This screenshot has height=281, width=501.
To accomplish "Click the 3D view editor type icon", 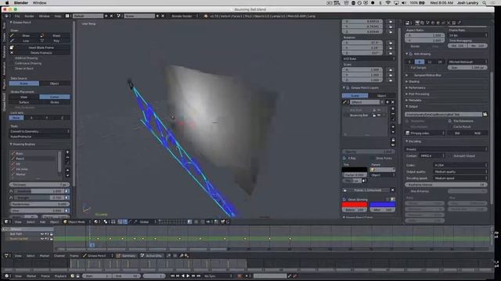I will pyautogui.click(x=7, y=222).
